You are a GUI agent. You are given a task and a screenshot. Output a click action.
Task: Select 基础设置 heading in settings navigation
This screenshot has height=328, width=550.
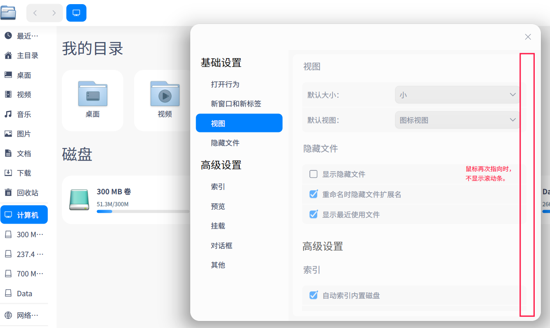(x=221, y=63)
